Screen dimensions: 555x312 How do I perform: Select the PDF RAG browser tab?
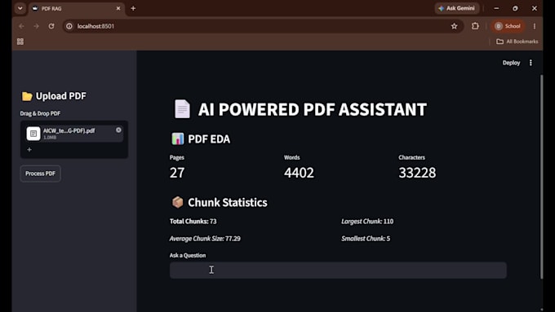click(77, 8)
